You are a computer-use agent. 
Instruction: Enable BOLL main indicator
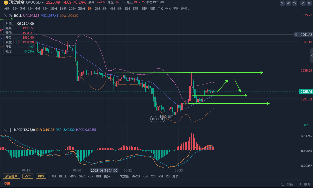point(63,176)
